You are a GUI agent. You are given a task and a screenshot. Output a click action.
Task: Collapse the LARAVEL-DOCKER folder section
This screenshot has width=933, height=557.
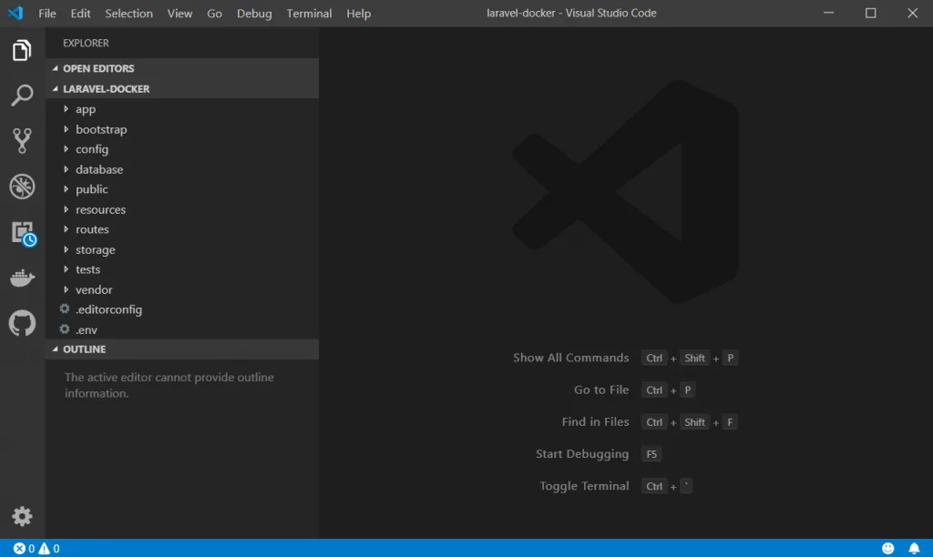click(x=56, y=88)
